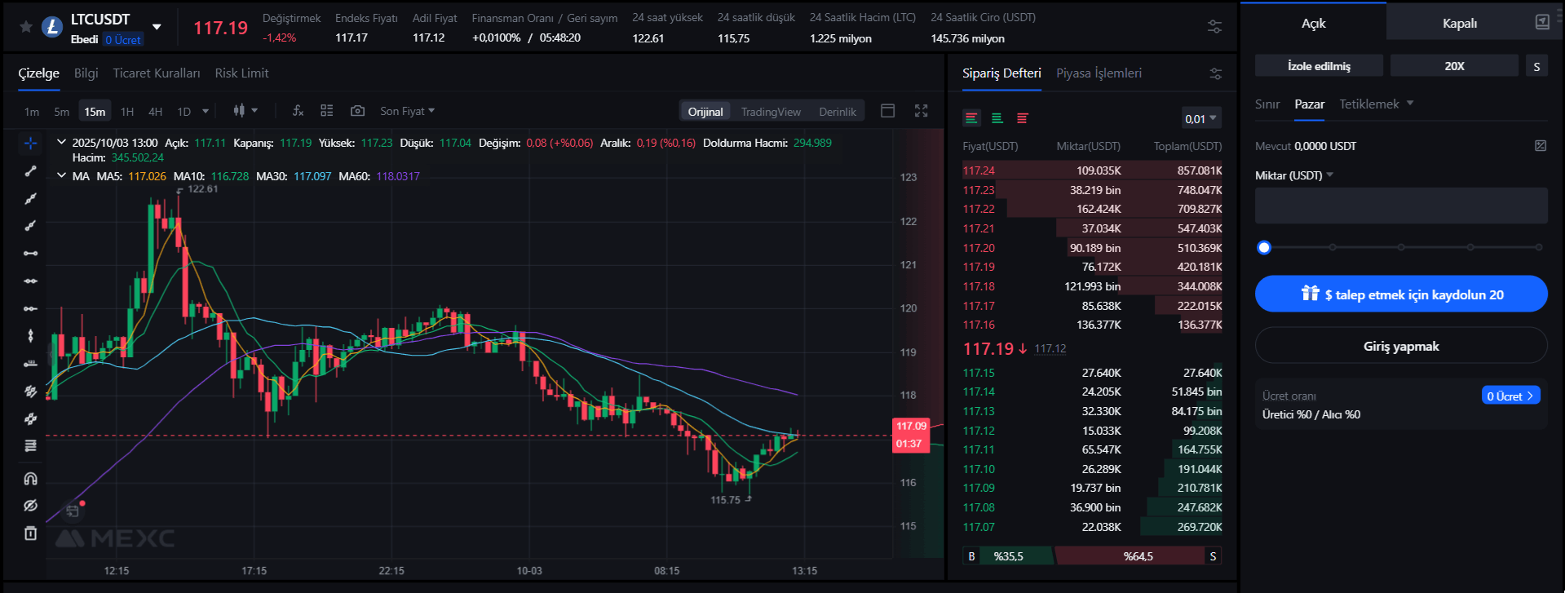This screenshot has width=1565, height=593.
Task: Open the 0,01 order book precision dropdown
Action: pyautogui.click(x=1200, y=119)
